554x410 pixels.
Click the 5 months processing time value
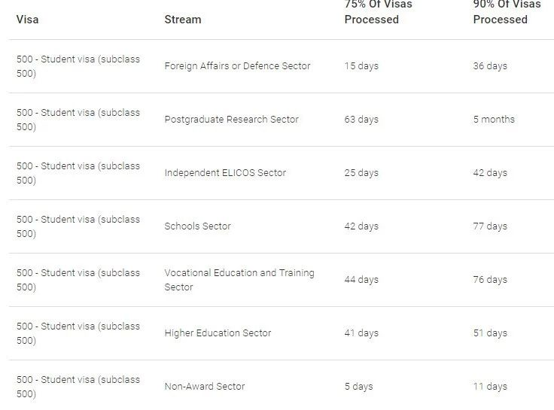coord(494,120)
